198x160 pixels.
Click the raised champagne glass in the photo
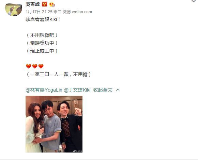[76, 107]
